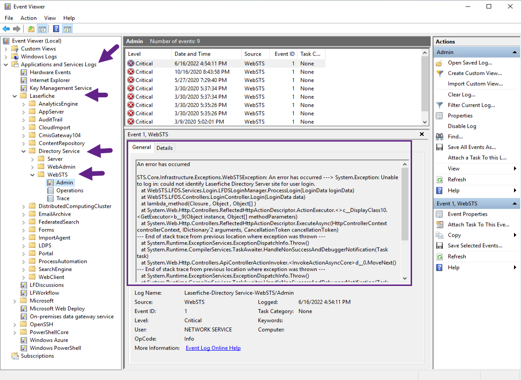Select the Internet Explorer log

[x=50, y=81]
